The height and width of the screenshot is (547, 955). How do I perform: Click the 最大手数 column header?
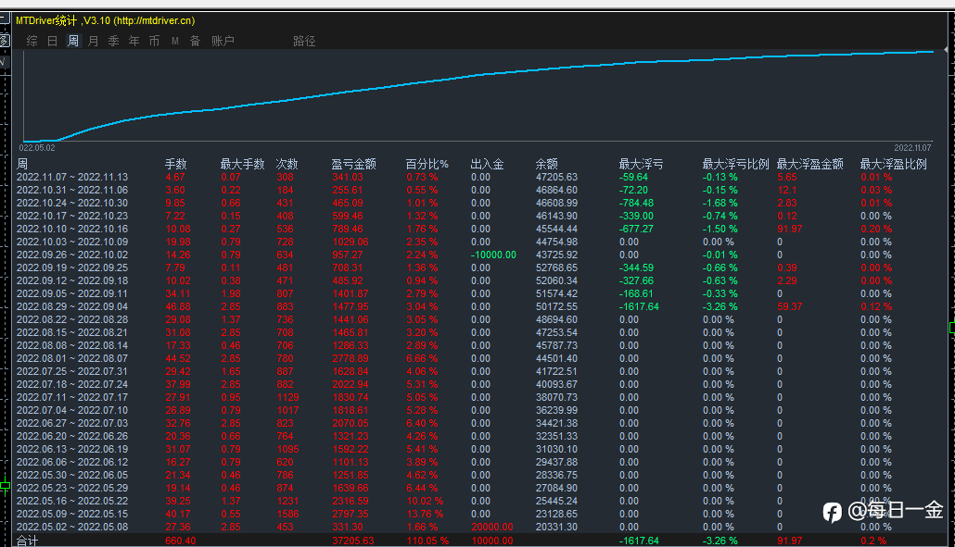[242, 164]
